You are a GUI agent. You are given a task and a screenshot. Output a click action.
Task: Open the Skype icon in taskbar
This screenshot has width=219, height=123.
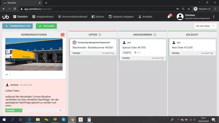[x=63, y=120]
